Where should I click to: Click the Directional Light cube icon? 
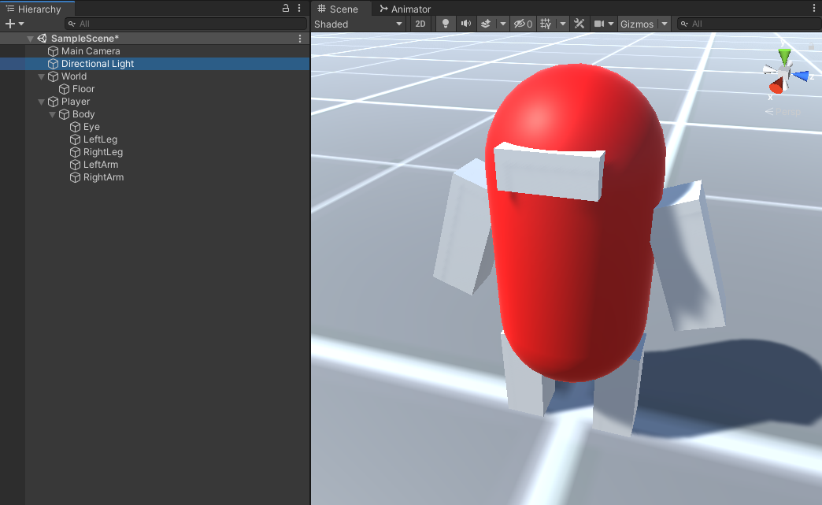click(x=53, y=64)
